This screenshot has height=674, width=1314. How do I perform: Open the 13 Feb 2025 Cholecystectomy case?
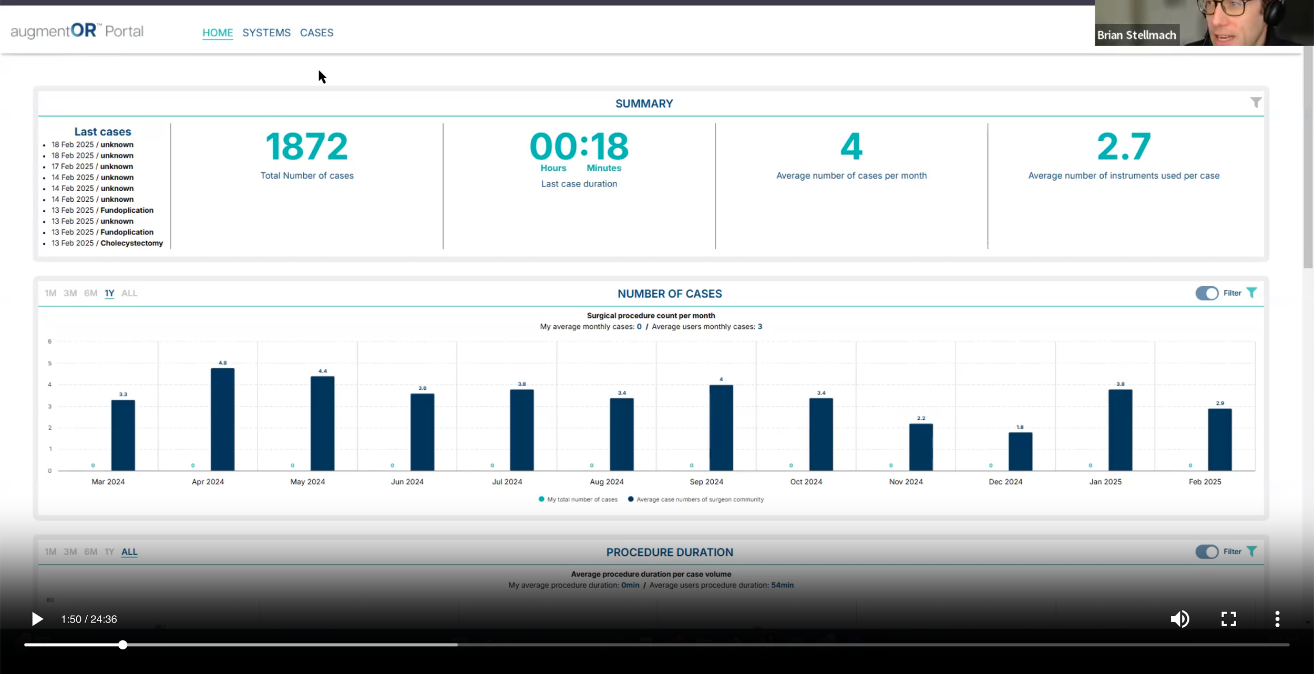(107, 243)
